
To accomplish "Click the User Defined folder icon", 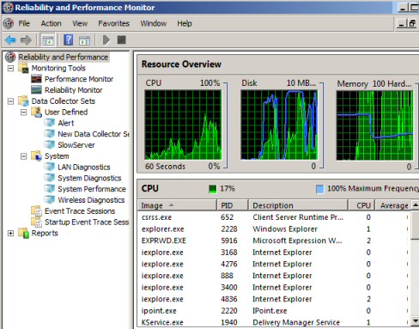I will click(x=37, y=112).
